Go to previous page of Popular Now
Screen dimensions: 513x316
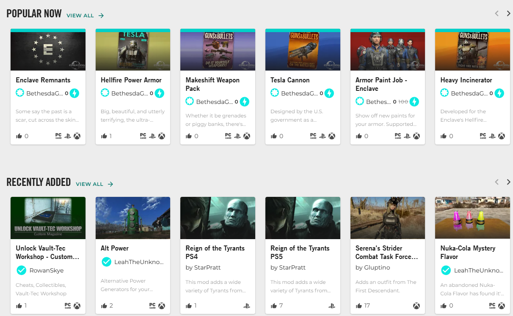click(497, 14)
